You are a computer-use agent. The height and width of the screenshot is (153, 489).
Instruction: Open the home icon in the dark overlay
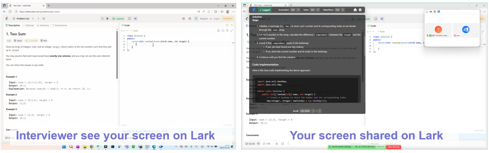(x=355, y=10)
